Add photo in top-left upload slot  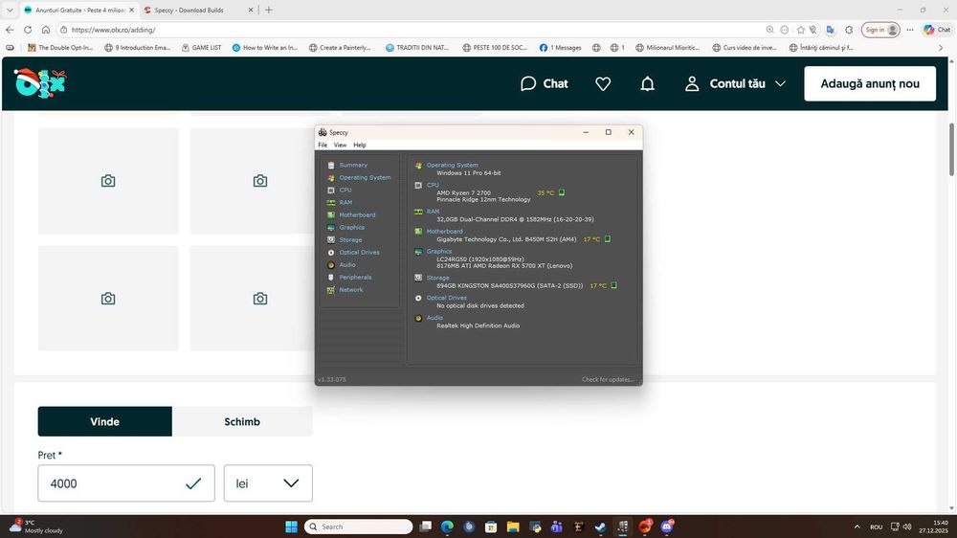point(108,181)
